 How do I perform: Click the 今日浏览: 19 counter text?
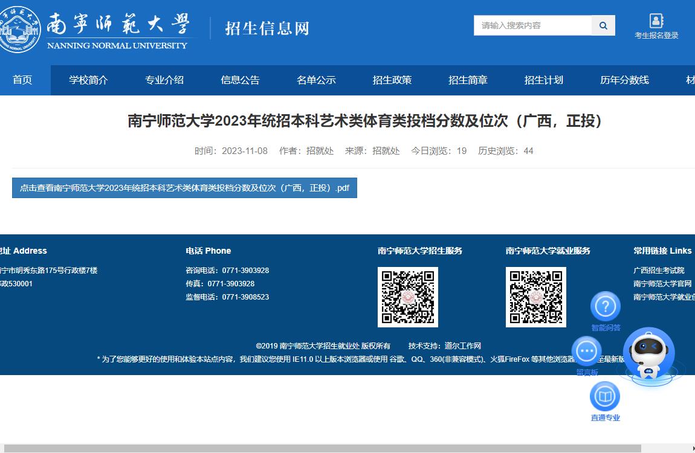(x=439, y=151)
